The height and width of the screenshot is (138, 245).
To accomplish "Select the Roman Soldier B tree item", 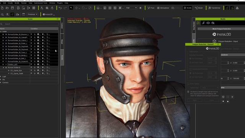I will click(14, 67).
